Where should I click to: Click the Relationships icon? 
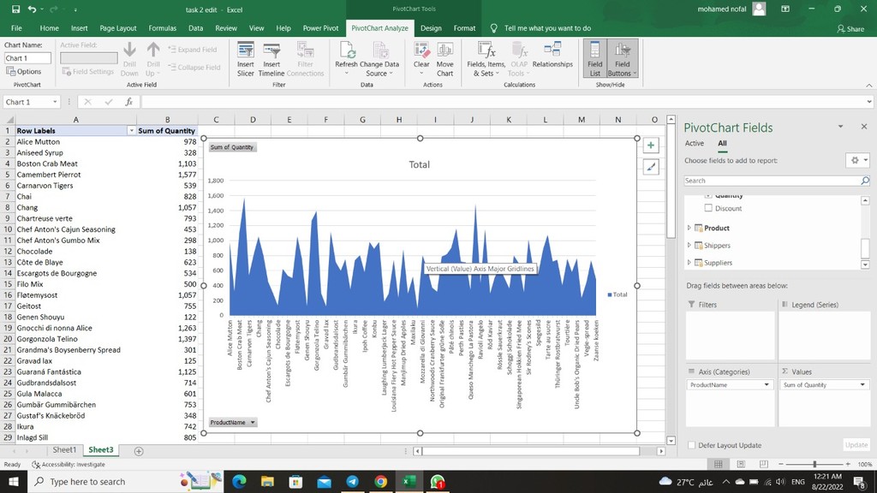tap(552, 55)
